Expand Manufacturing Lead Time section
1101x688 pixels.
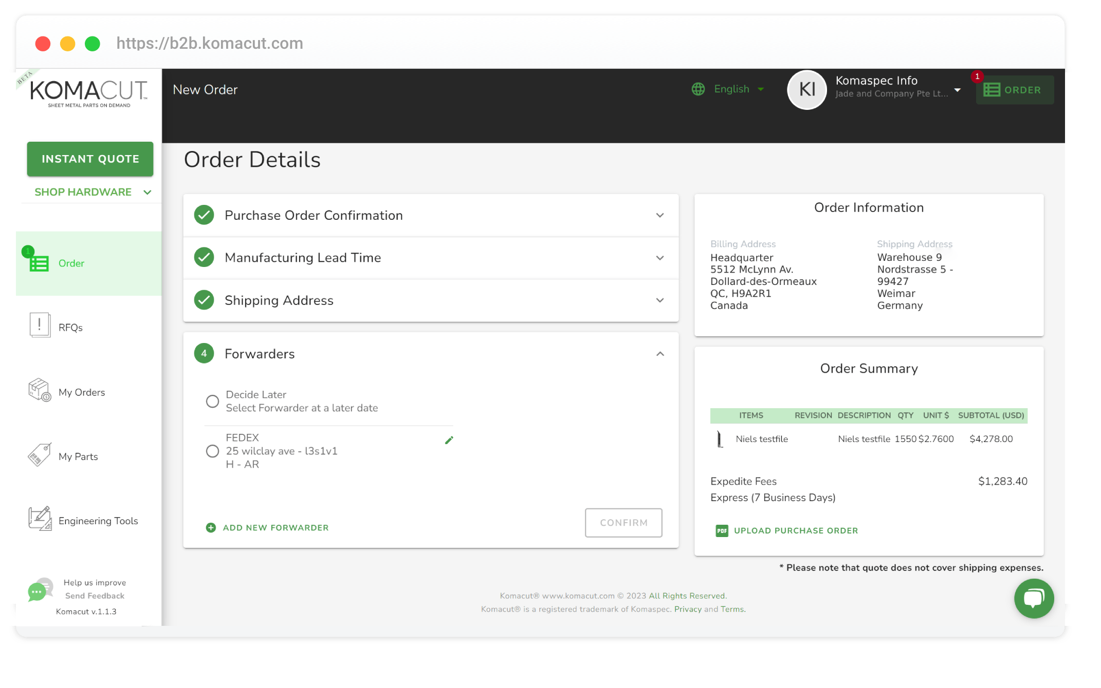(660, 258)
